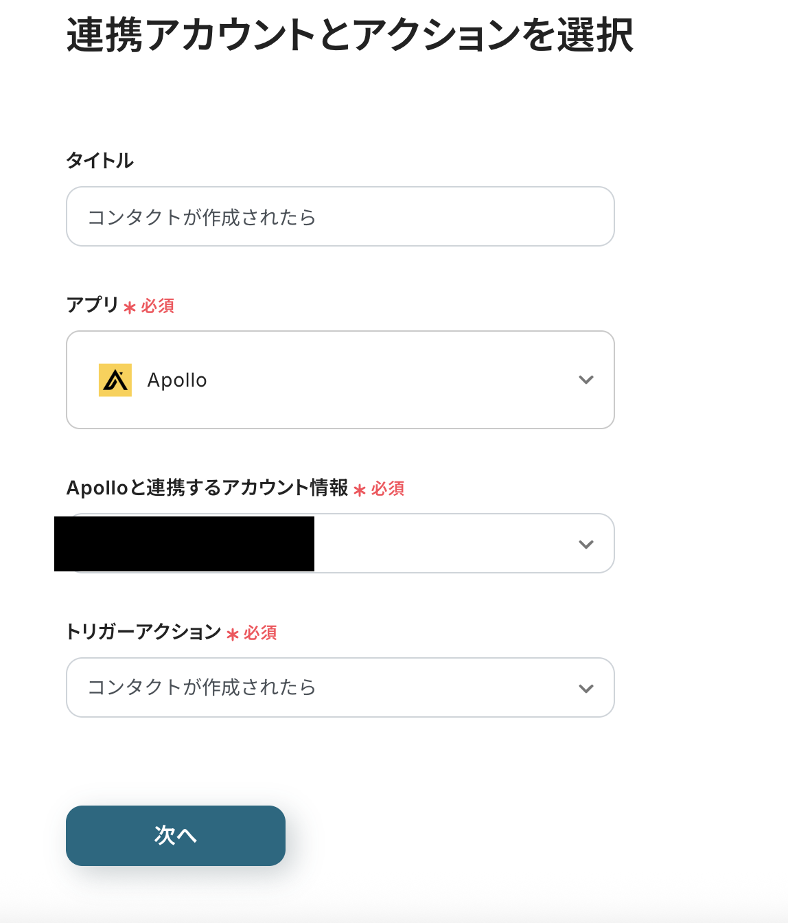Click the タイトル field label

click(100, 161)
